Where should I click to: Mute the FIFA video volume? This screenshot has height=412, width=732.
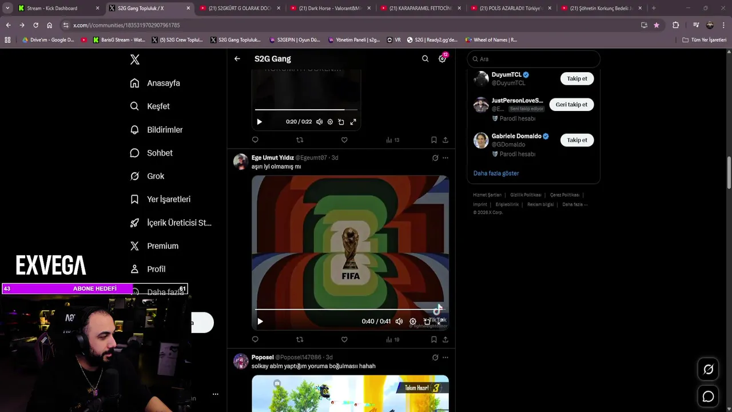[399, 322]
